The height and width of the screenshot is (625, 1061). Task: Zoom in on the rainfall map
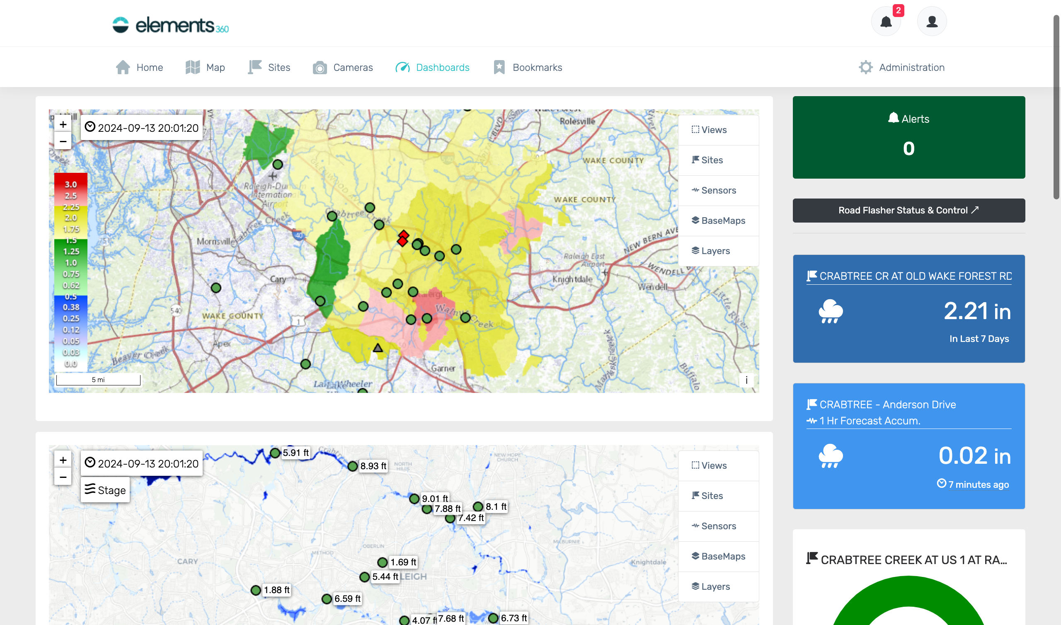[63, 124]
